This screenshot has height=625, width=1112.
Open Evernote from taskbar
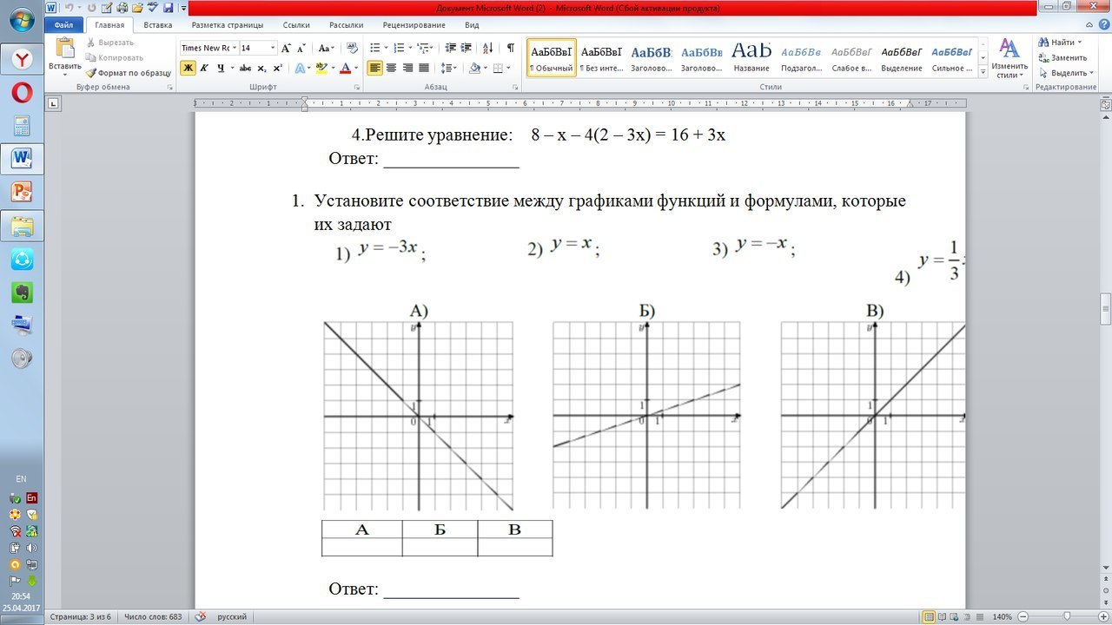click(x=22, y=292)
